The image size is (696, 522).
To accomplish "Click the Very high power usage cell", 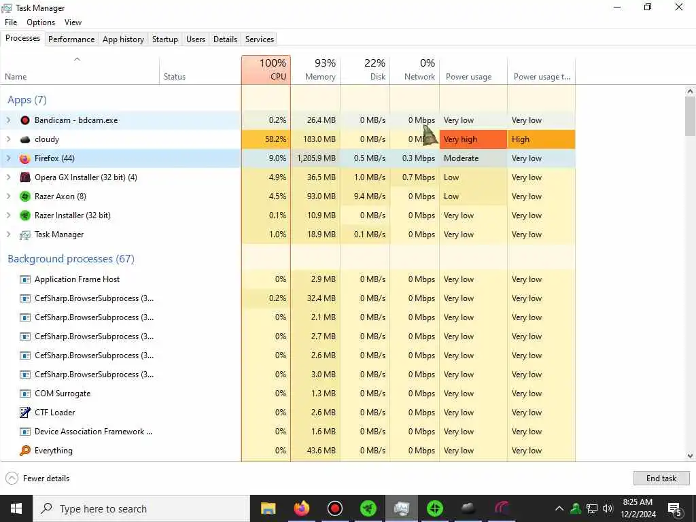I will tap(473, 139).
